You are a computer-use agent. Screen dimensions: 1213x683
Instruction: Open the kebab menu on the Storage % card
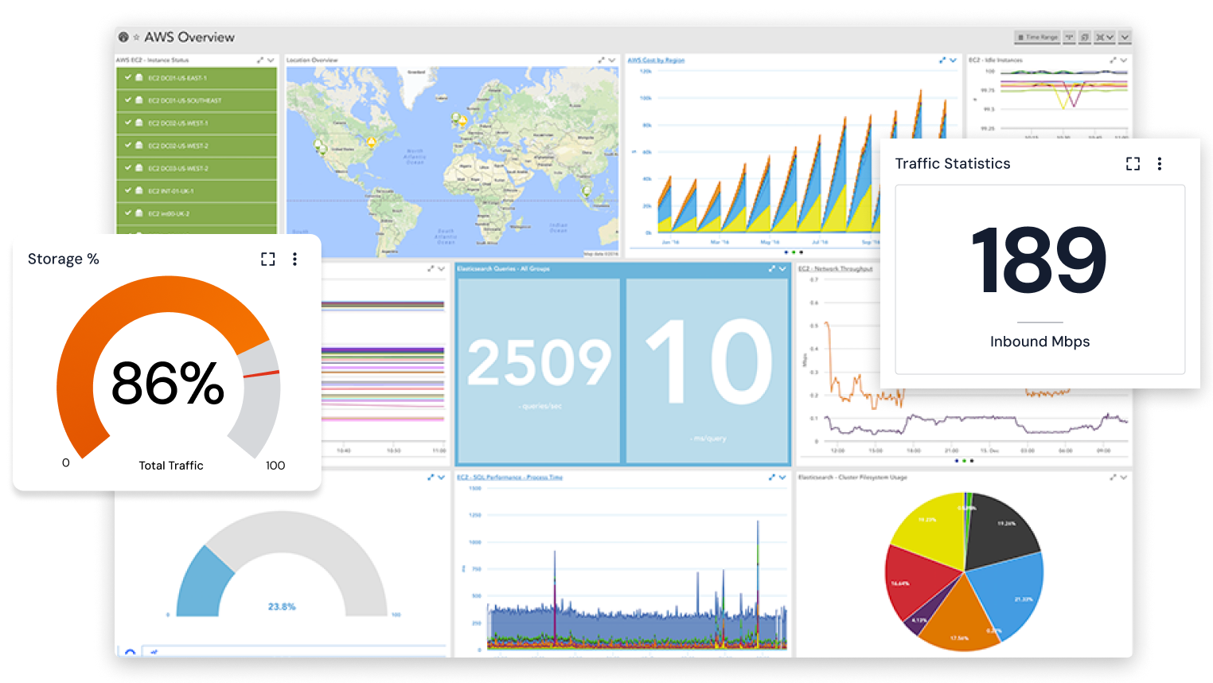click(x=294, y=259)
